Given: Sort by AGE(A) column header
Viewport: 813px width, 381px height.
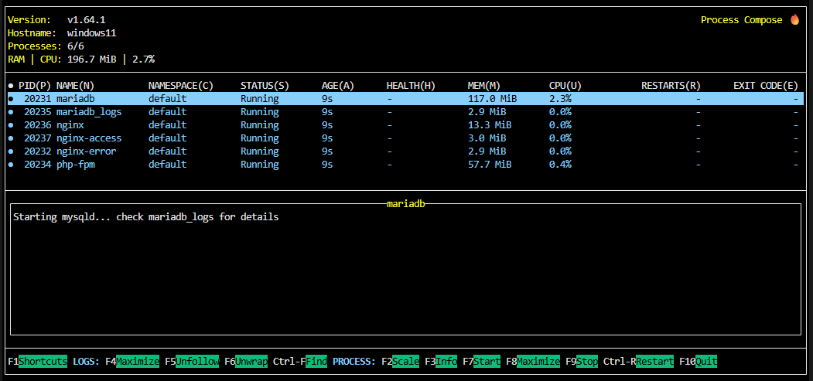Looking at the screenshot, I should click(x=338, y=86).
